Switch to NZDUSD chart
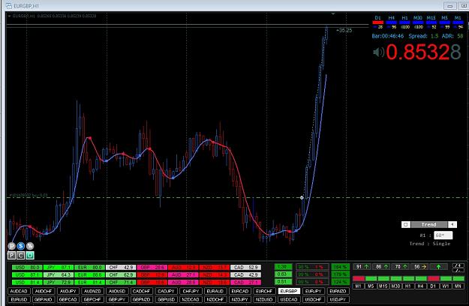The image size is (469, 306). (264, 299)
